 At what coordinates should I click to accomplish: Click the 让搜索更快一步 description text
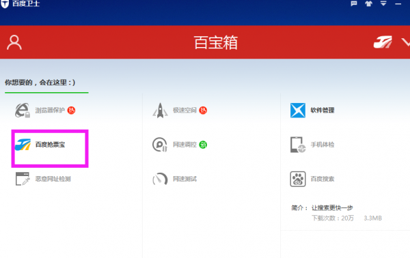[332, 208]
